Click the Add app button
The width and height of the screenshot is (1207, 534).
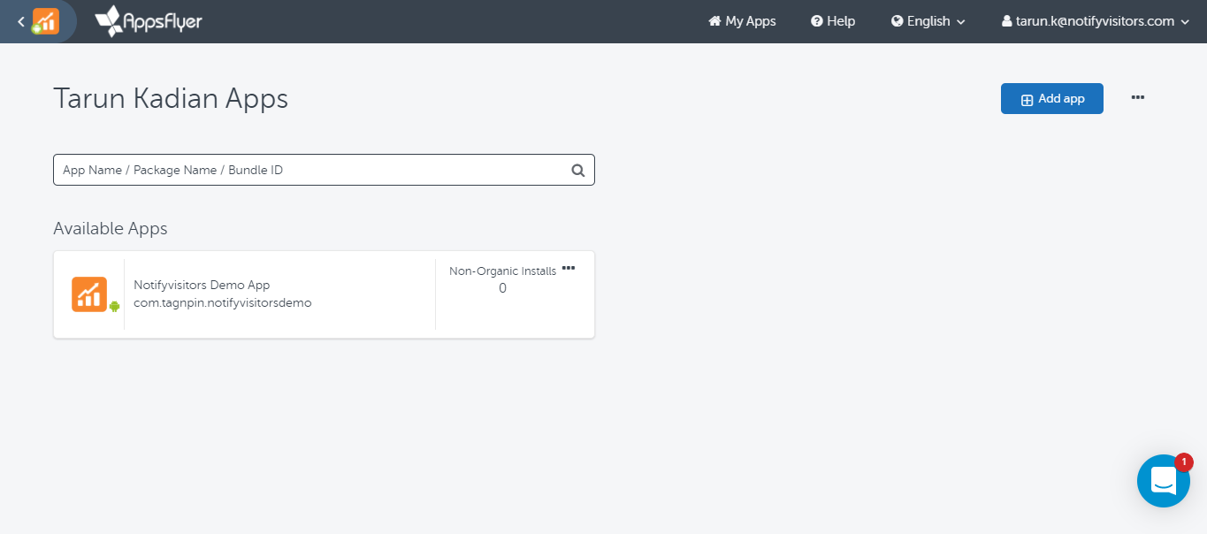point(1052,99)
